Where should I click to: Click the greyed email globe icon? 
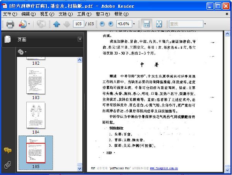click(x=41, y=24)
